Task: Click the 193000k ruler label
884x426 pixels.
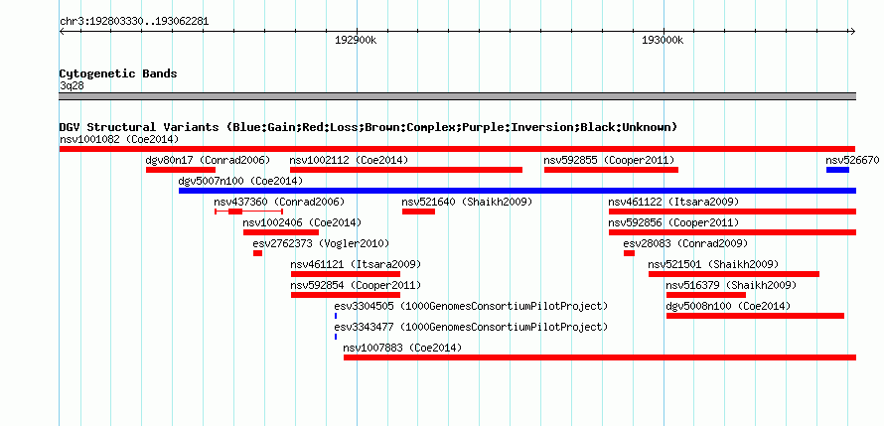Action: [663, 40]
